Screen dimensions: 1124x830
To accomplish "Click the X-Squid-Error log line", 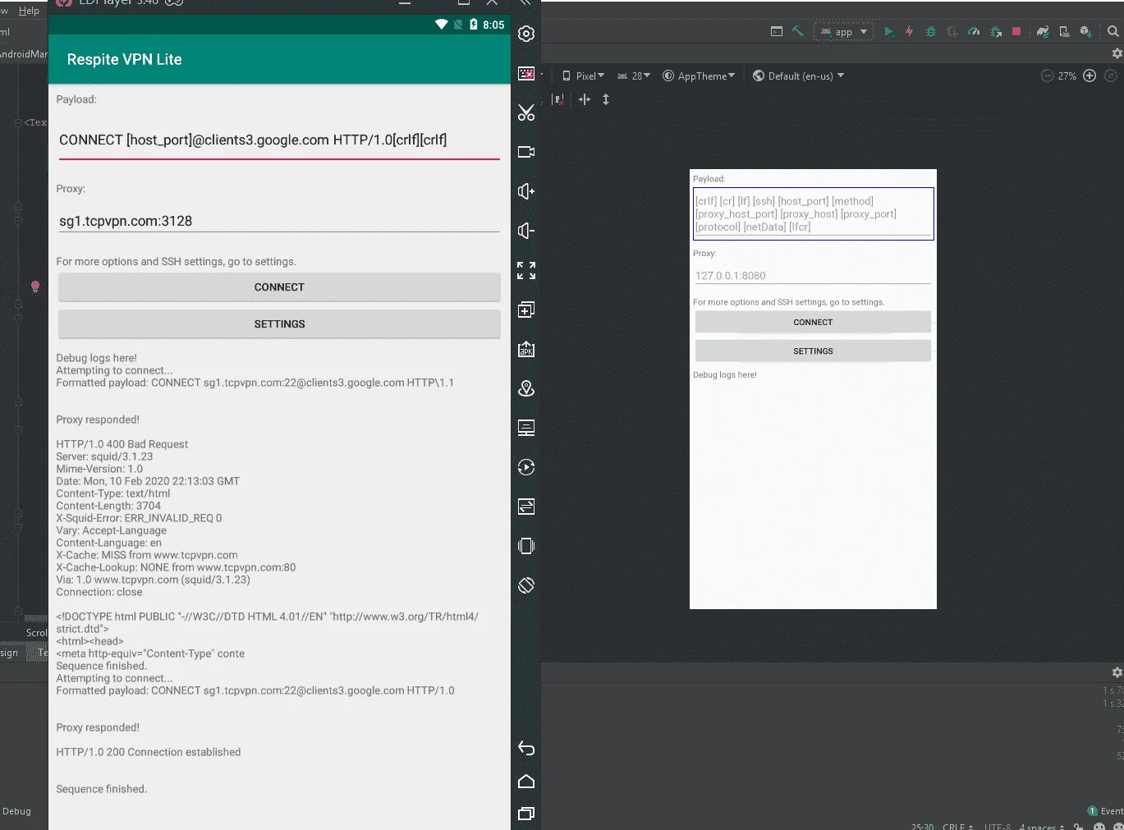I will tap(139, 518).
